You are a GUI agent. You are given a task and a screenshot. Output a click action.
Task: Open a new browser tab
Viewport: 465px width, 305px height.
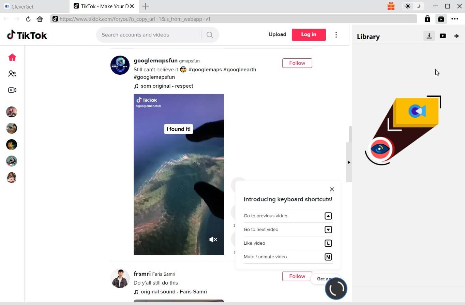point(146,6)
